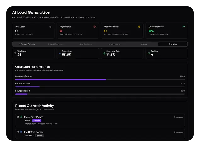This screenshot has width=200, height=147.
Task: Click the envelope icon beside Tony's Pizza Palace
Action: (x=18, y=117)
